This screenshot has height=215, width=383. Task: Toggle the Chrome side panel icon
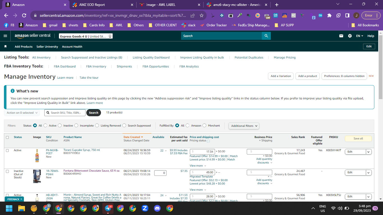[x=347, y=15]
